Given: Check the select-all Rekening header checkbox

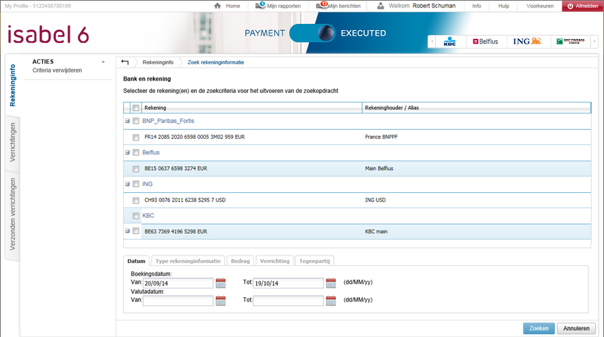Looking at the screenshot, I should (x=136, y=108).
